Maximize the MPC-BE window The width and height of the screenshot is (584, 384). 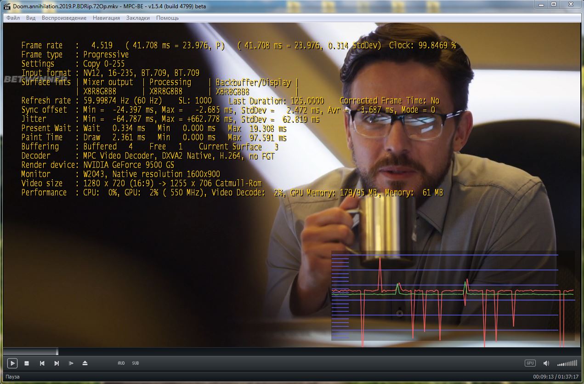point(554,4)
